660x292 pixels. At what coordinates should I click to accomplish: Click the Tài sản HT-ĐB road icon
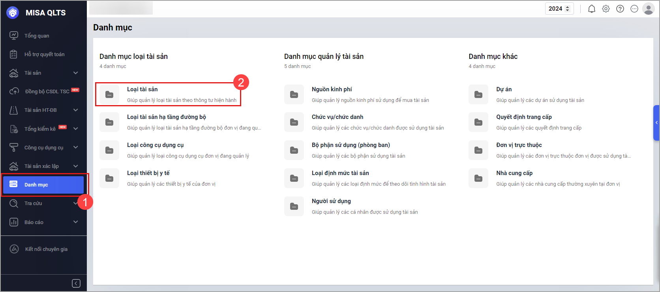point(14,110)
